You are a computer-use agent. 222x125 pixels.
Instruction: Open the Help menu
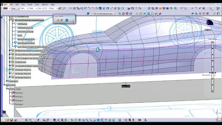[x=53, y=5]
